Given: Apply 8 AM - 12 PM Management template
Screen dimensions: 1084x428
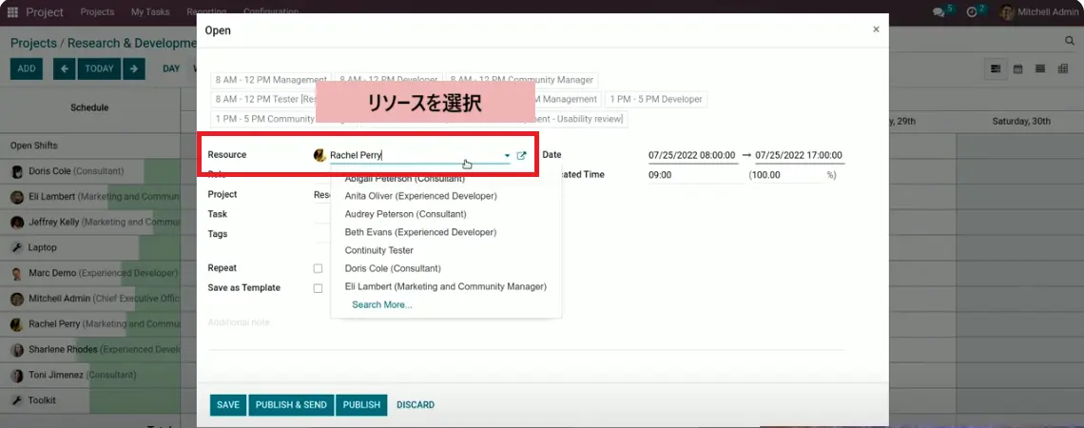Looking at the screenshot, I should (271, 80).
